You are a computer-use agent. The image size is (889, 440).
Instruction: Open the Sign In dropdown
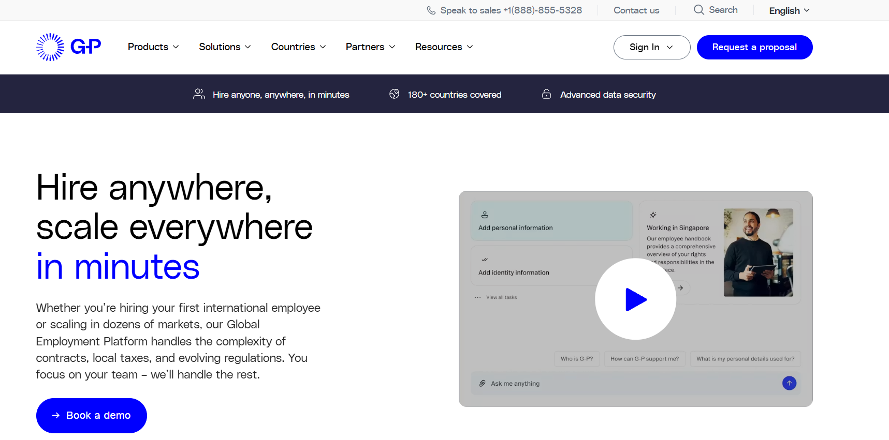click(x=652, y=47)
